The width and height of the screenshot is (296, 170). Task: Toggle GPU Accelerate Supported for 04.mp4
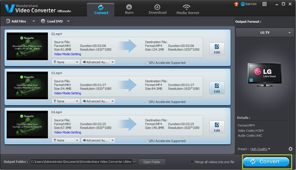(146, 141)
